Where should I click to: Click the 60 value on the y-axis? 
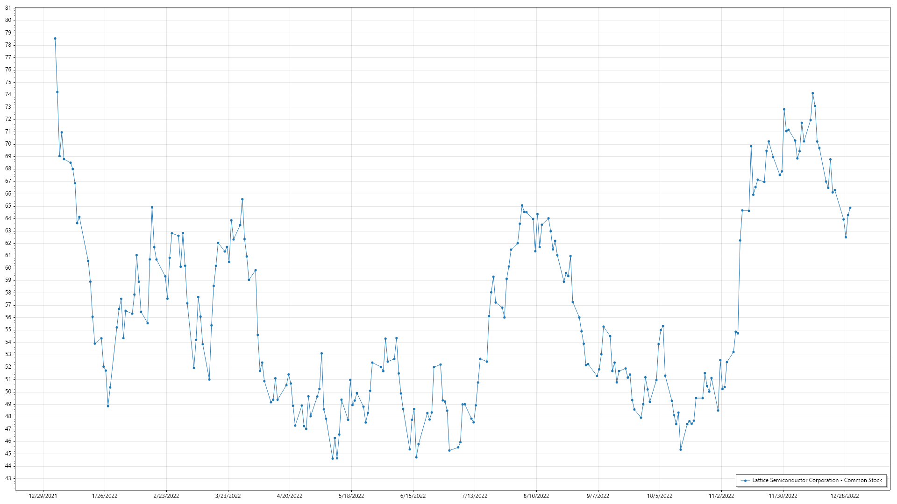[x=8, y=268]
